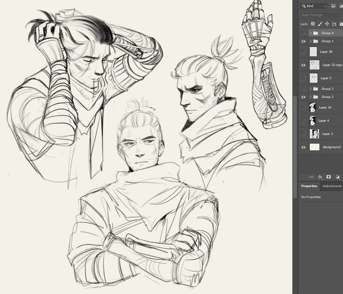Select the 'Group 4' layer name
The height and width of the screenshot is (294, 343).
click(x=327, y=33)
